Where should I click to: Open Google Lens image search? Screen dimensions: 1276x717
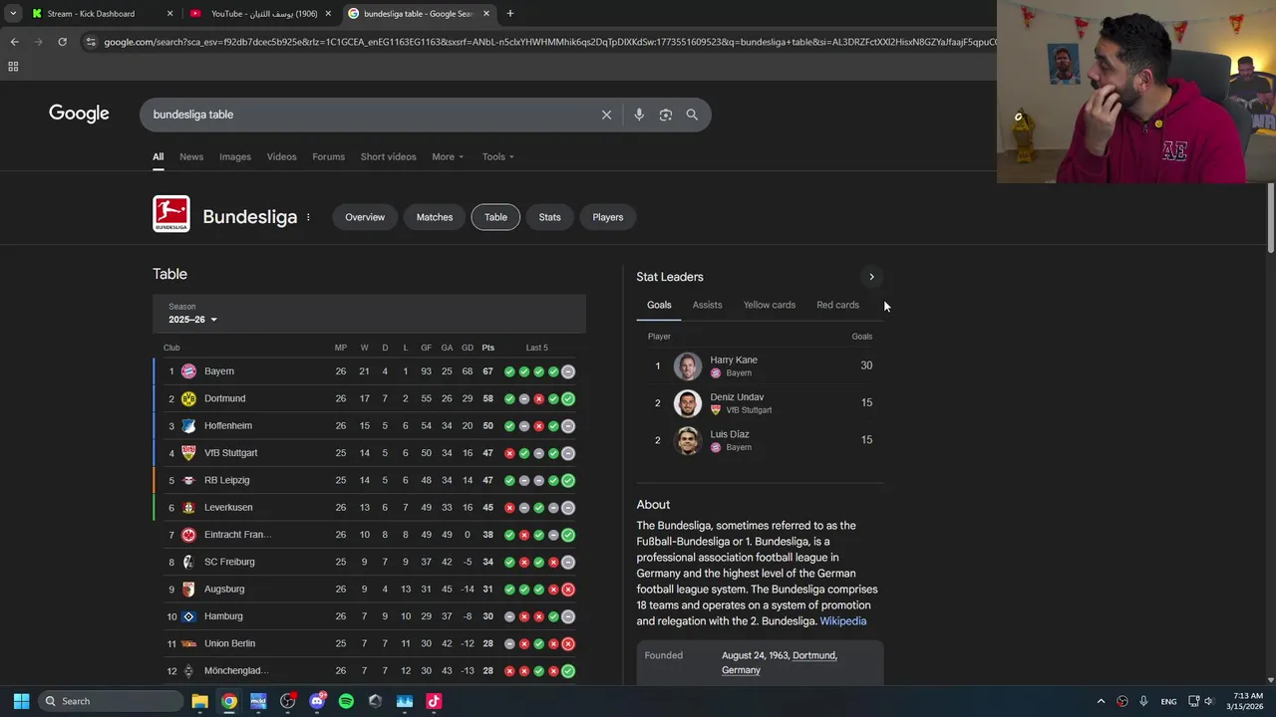coord(666,115)
